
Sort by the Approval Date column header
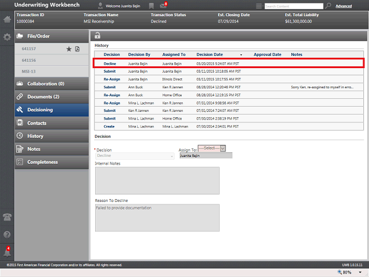(268, 54)
